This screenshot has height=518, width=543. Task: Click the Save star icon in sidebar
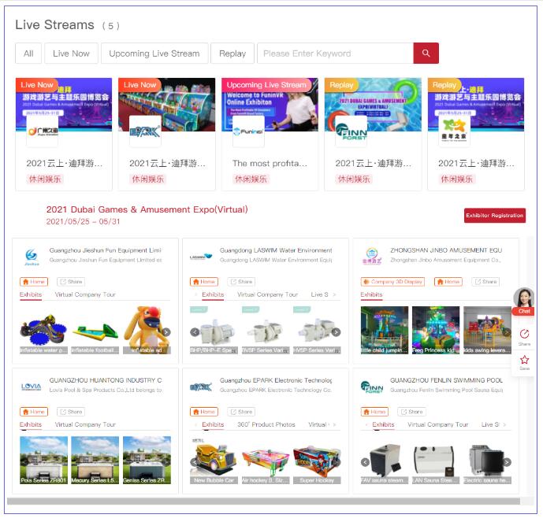524,362
